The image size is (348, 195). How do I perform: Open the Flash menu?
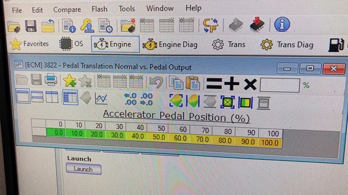100,9
